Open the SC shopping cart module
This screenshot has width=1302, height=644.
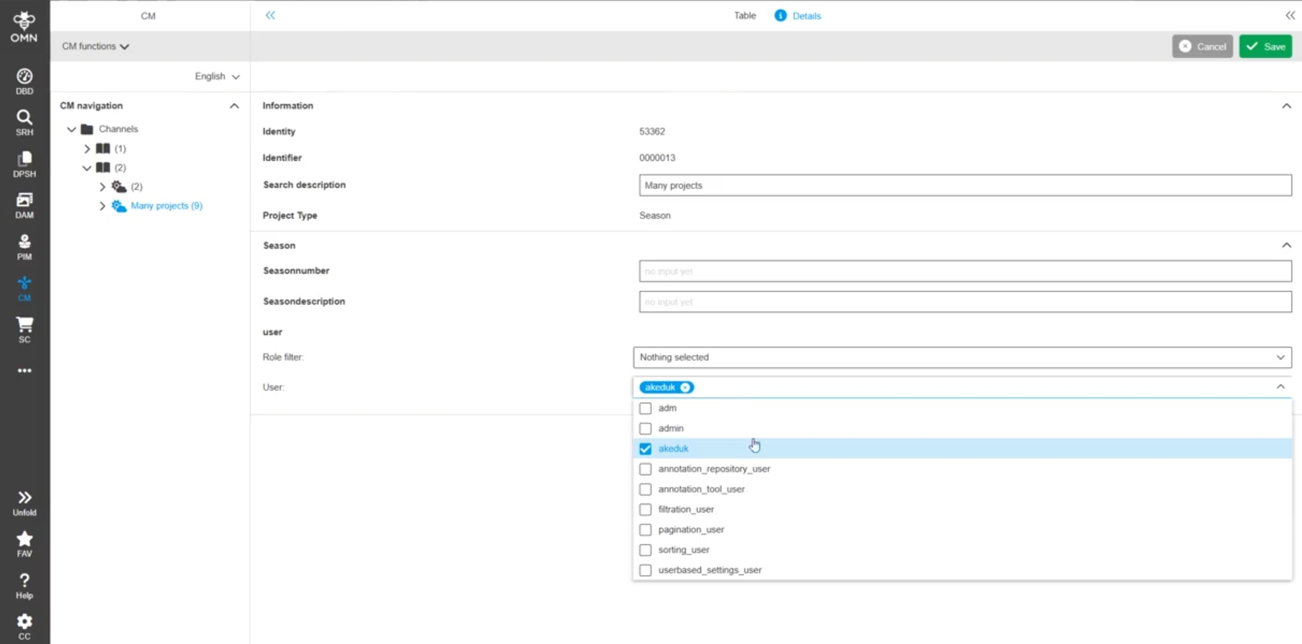click(x=24, y=329)
